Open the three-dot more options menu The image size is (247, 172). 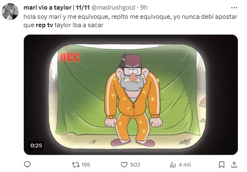[234, 8]
